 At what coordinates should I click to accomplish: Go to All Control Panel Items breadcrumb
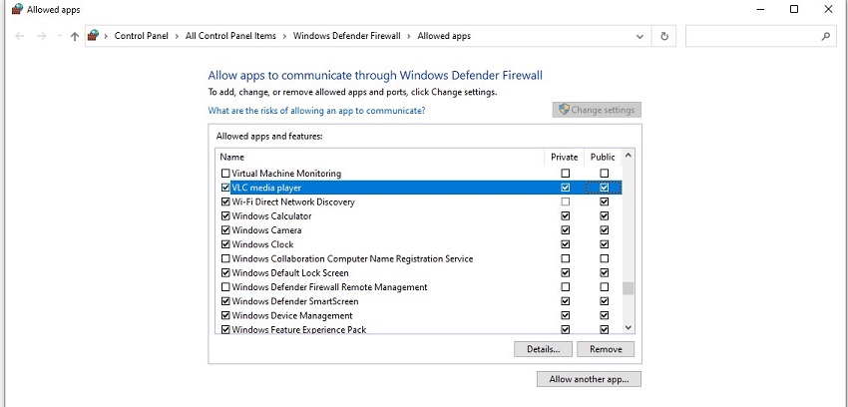point(230,36)
